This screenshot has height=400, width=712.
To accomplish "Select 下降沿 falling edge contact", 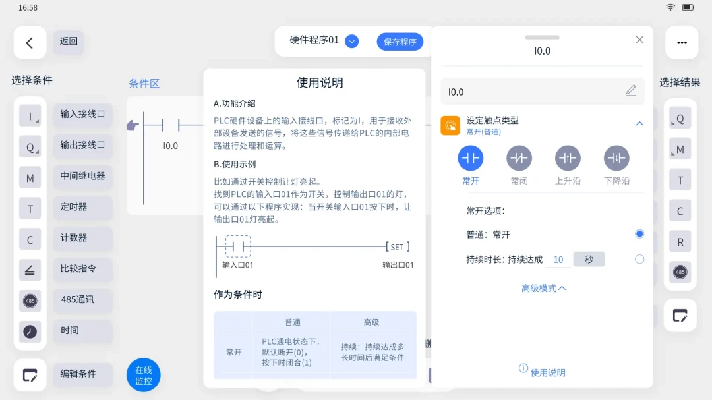I will [616, 158].
